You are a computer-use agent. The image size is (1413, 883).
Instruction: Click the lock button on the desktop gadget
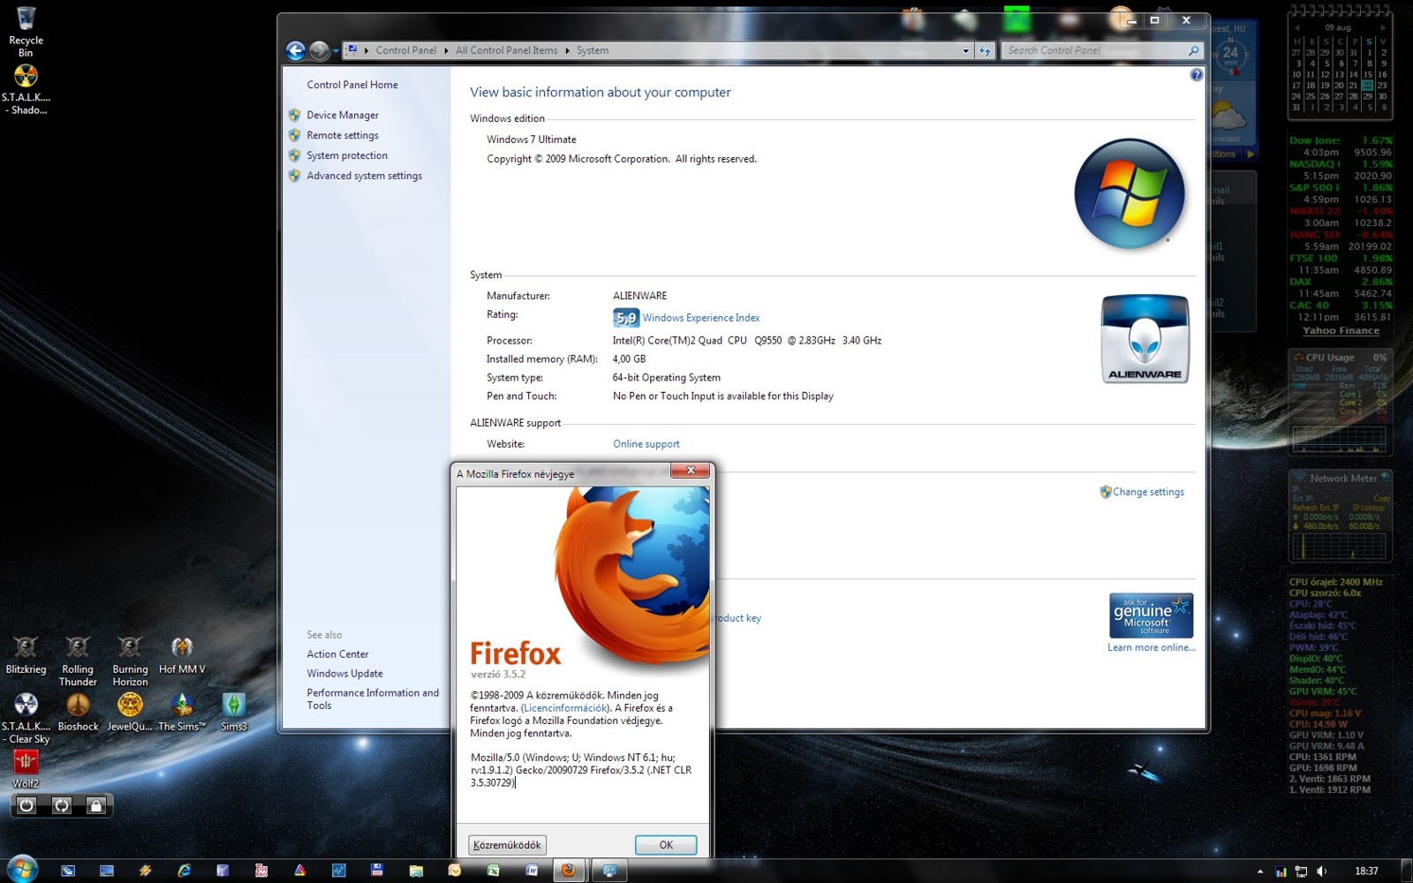point(95,805)
